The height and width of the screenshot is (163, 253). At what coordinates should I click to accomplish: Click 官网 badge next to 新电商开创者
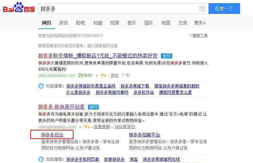point(93,107)
